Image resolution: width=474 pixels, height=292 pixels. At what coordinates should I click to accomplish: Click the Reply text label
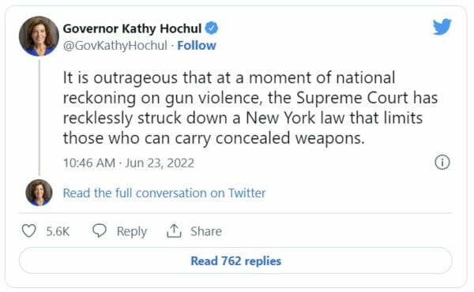pyautogui.click(x=132, y=231)
